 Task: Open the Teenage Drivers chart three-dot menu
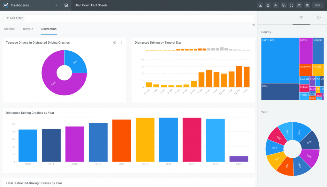[x=122, y=43]
